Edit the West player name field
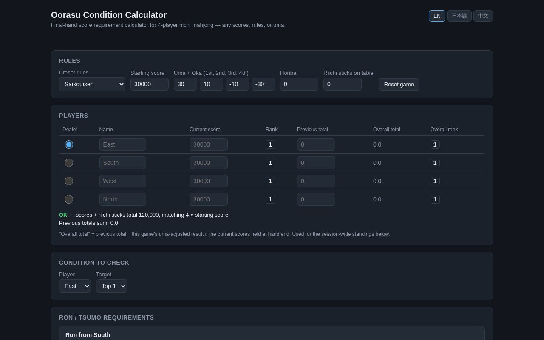The width and height of the screenshot is (544, 340). [123, 181]
